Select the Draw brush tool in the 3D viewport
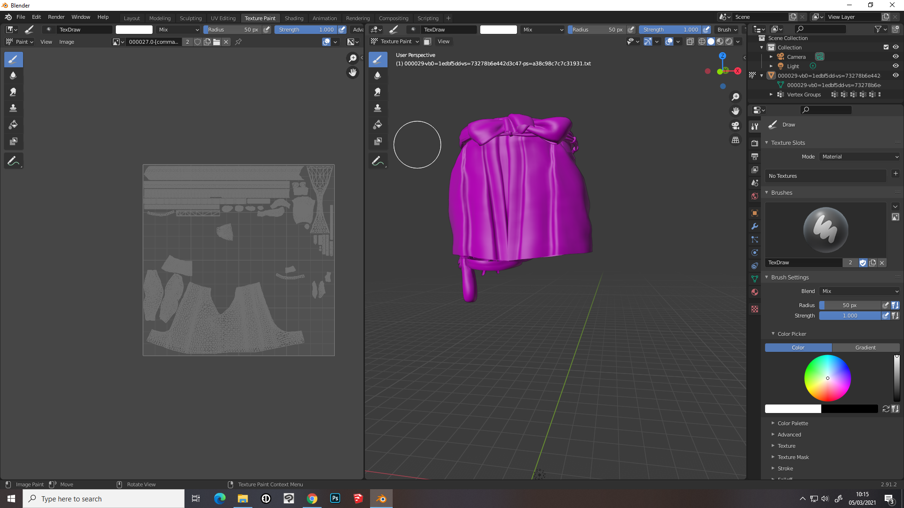 pyautogui.click(x=378, y=59)
